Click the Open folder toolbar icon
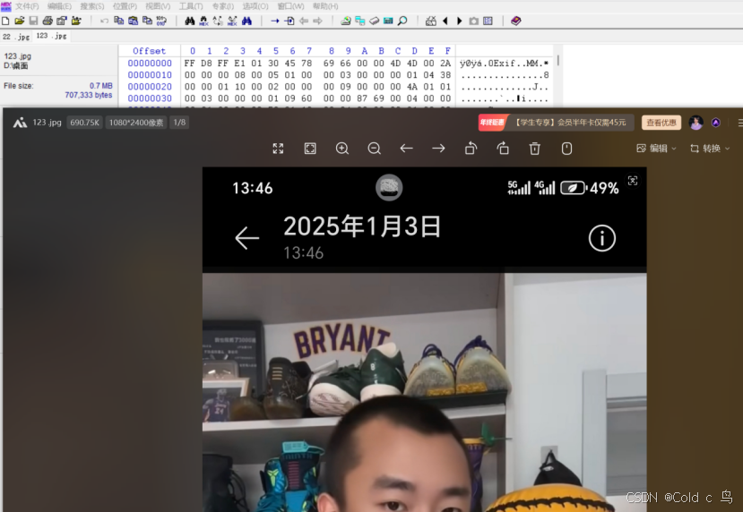The image size is (743, 512). pos(76,21)
